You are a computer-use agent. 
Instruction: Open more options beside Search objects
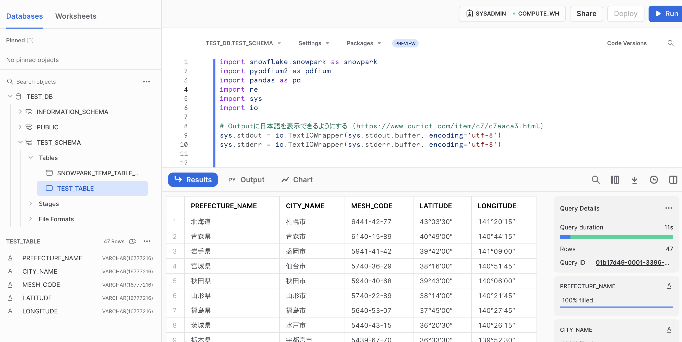[x=147, y=81]
